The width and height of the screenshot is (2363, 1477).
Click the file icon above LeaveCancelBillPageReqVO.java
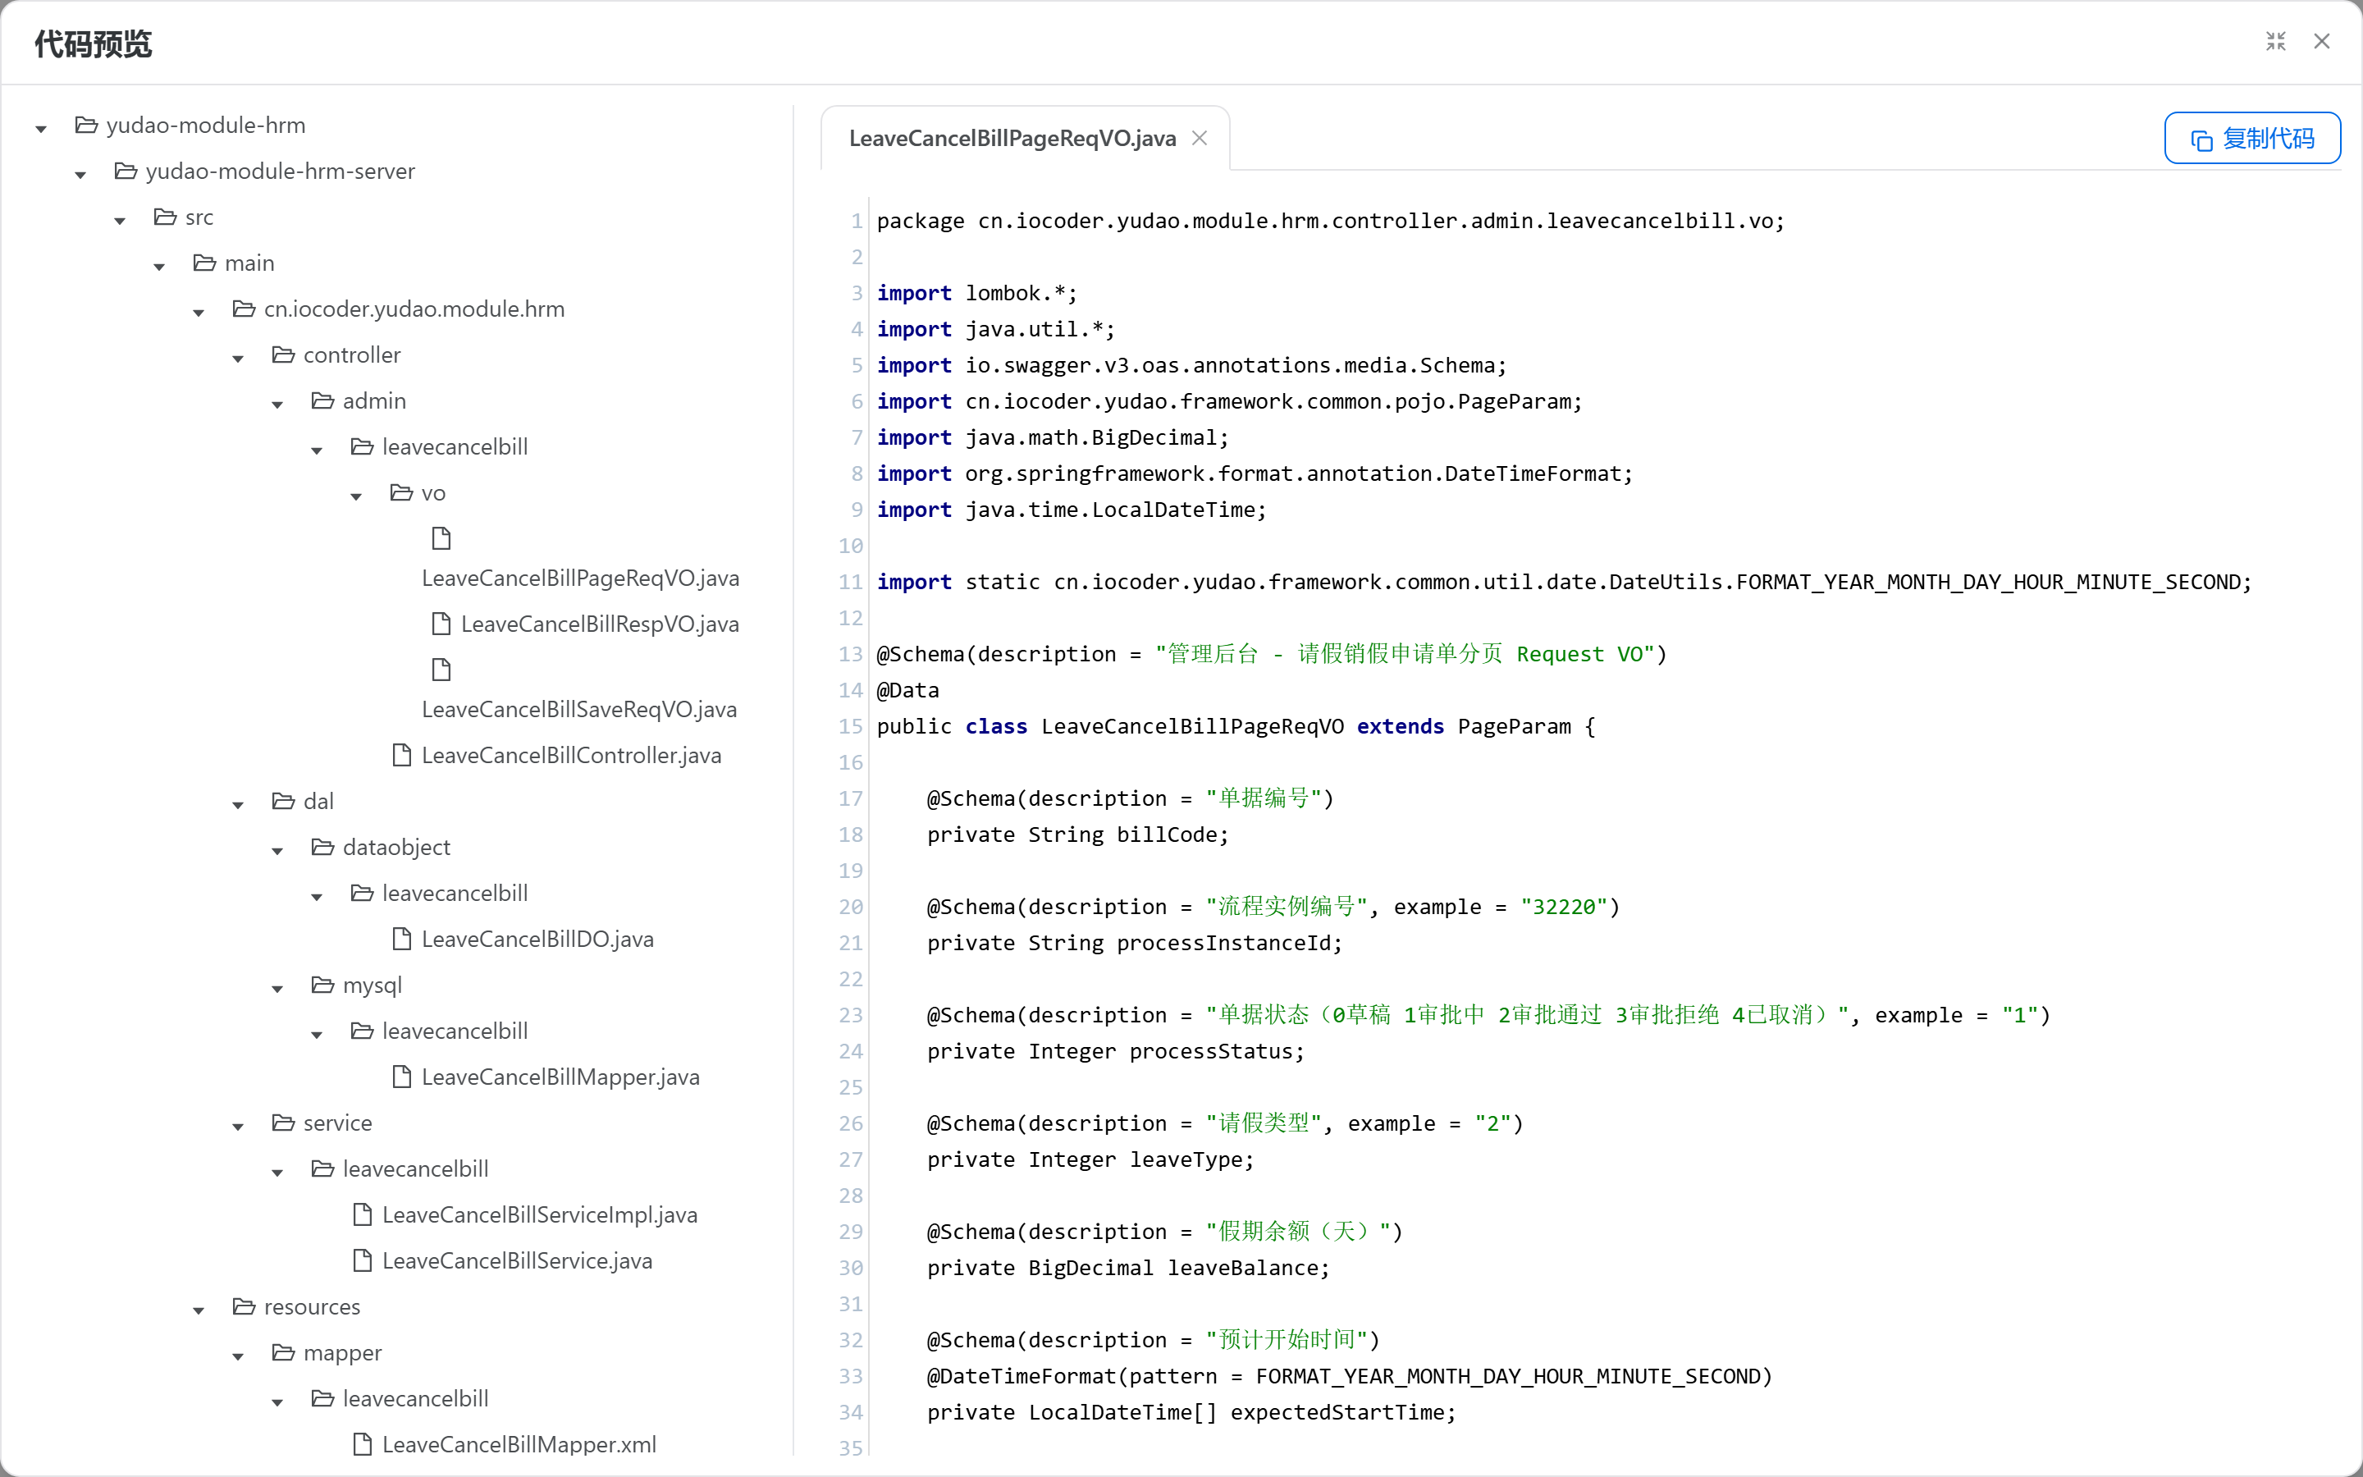coord(441,538)
